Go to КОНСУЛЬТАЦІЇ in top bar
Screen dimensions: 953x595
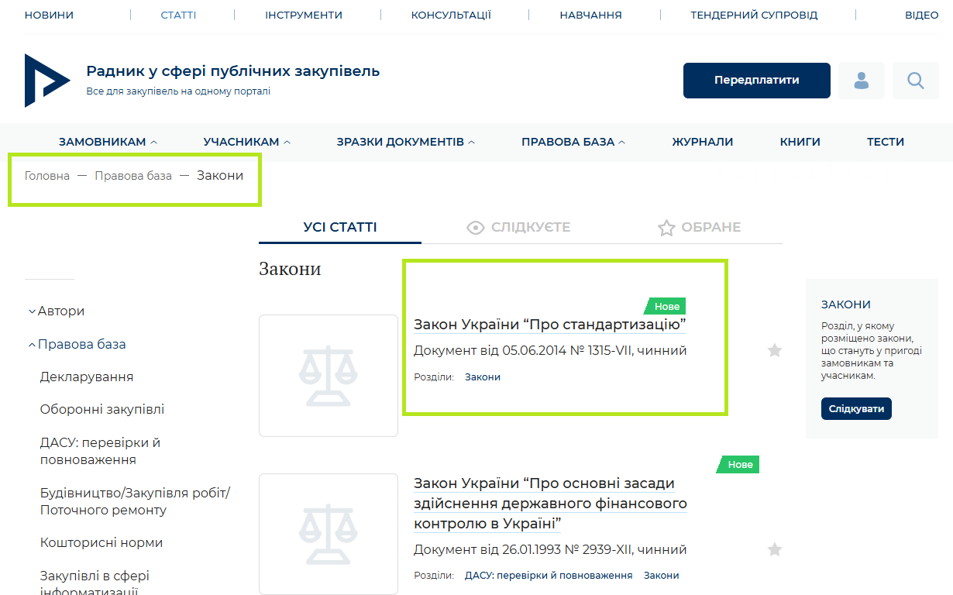point(451,15)
